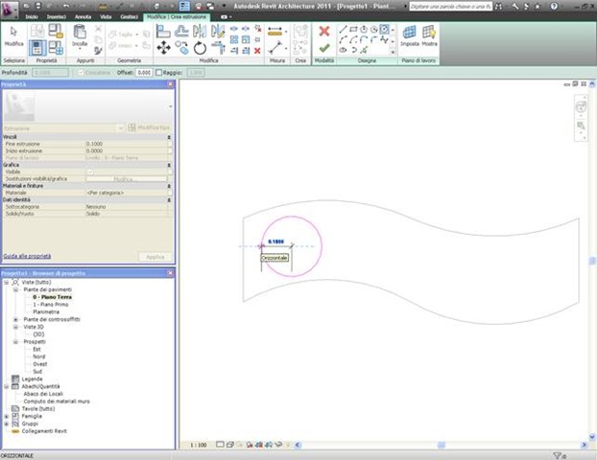Open the Inserisci ribbon tab

pyautogui.click(x=58, y=17)
